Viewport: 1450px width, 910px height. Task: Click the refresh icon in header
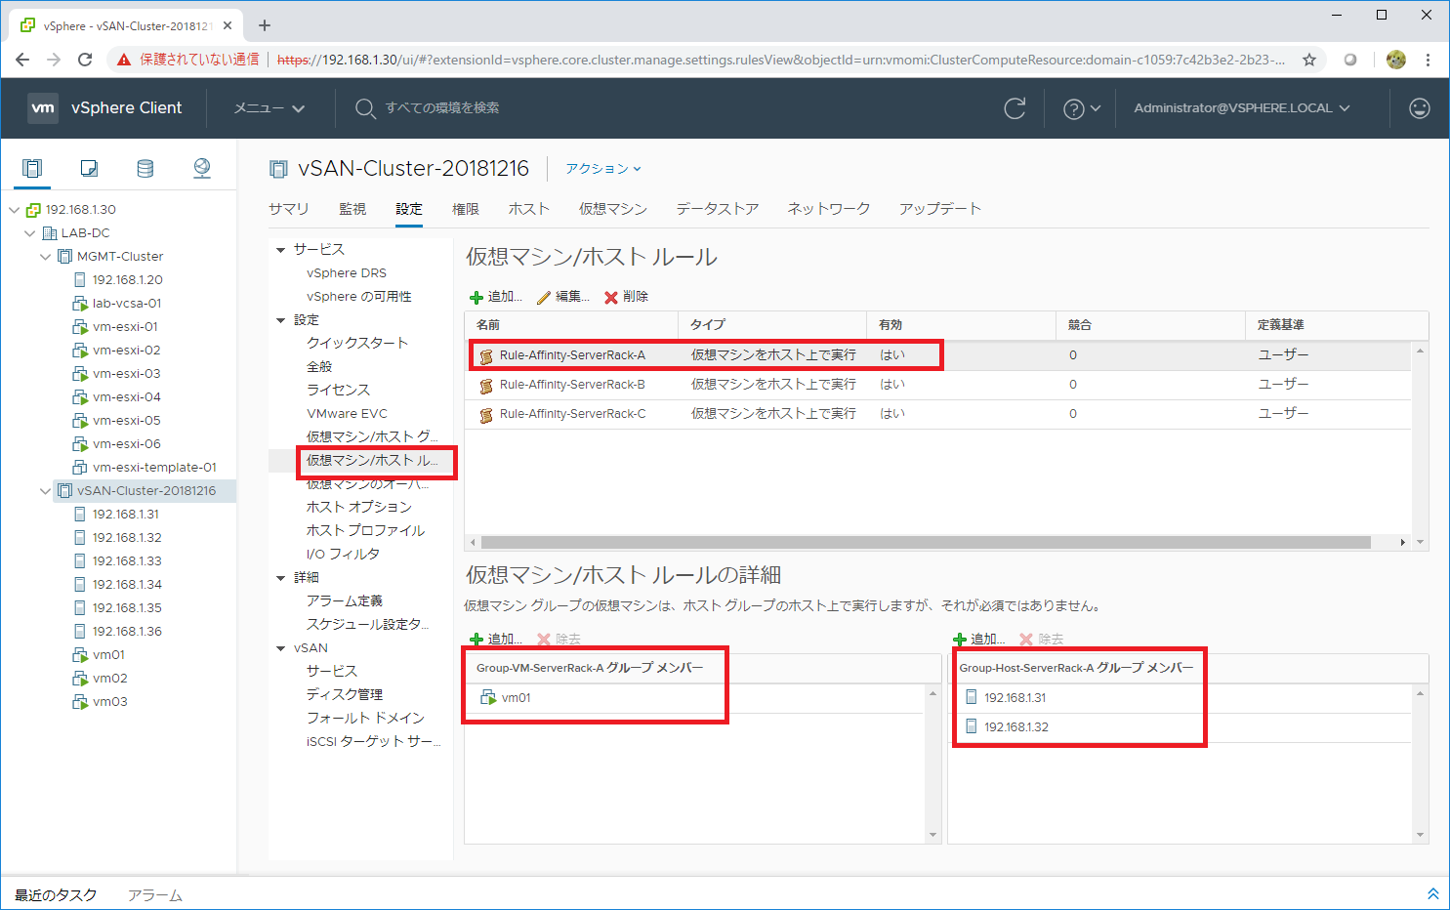point(1015,108)
